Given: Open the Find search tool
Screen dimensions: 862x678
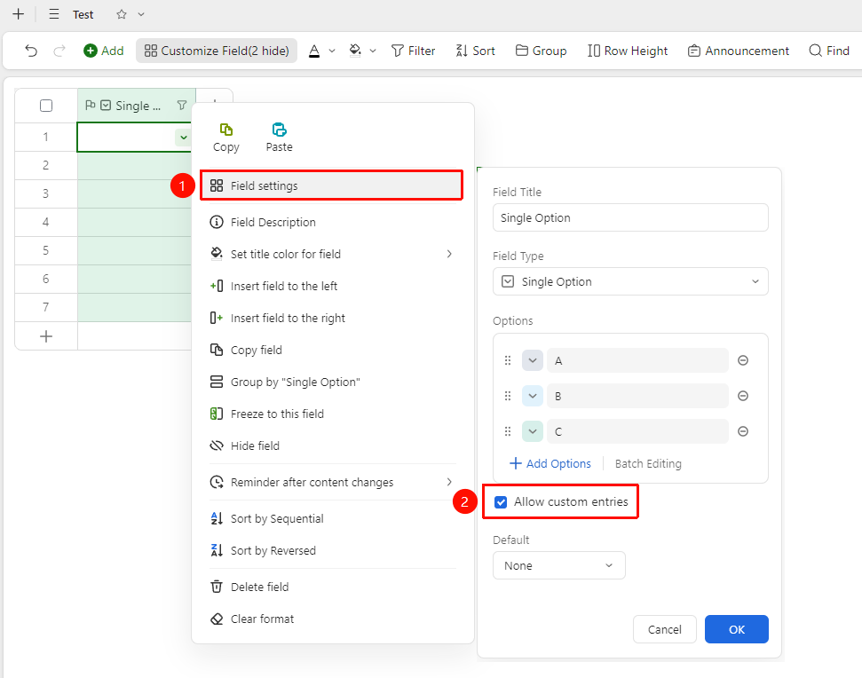Looking at the screenshot, I should pyautogui.click(x=829, y=51).
